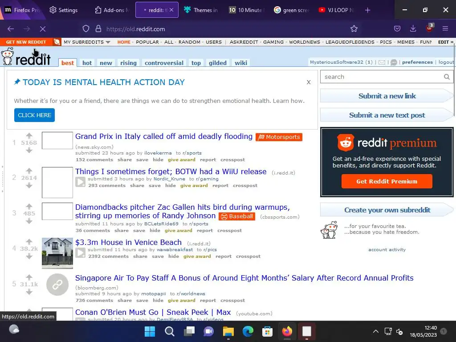Viewport: 456px width, 342px height.
Task: Open 152 comments on Grand Prix post
Action: [94, 160]
